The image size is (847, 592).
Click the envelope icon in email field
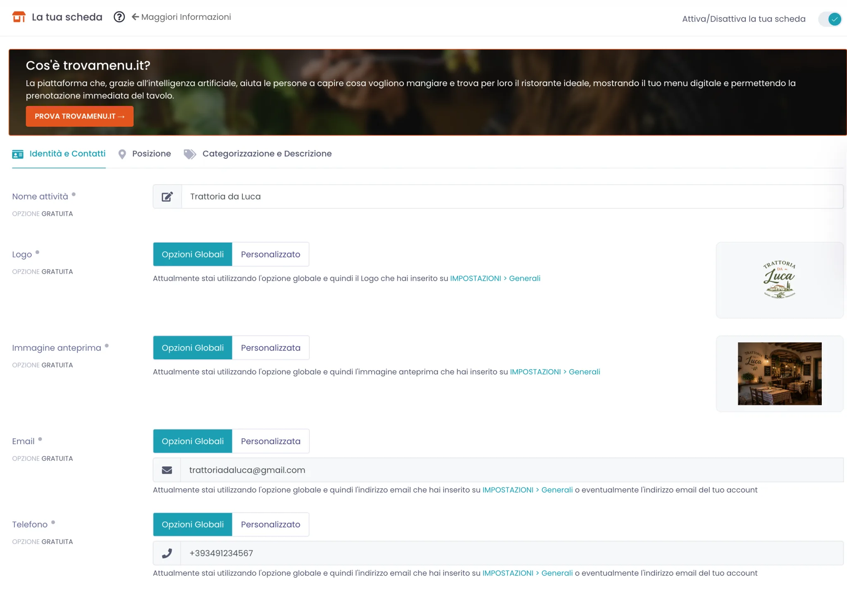click(167, 470)
